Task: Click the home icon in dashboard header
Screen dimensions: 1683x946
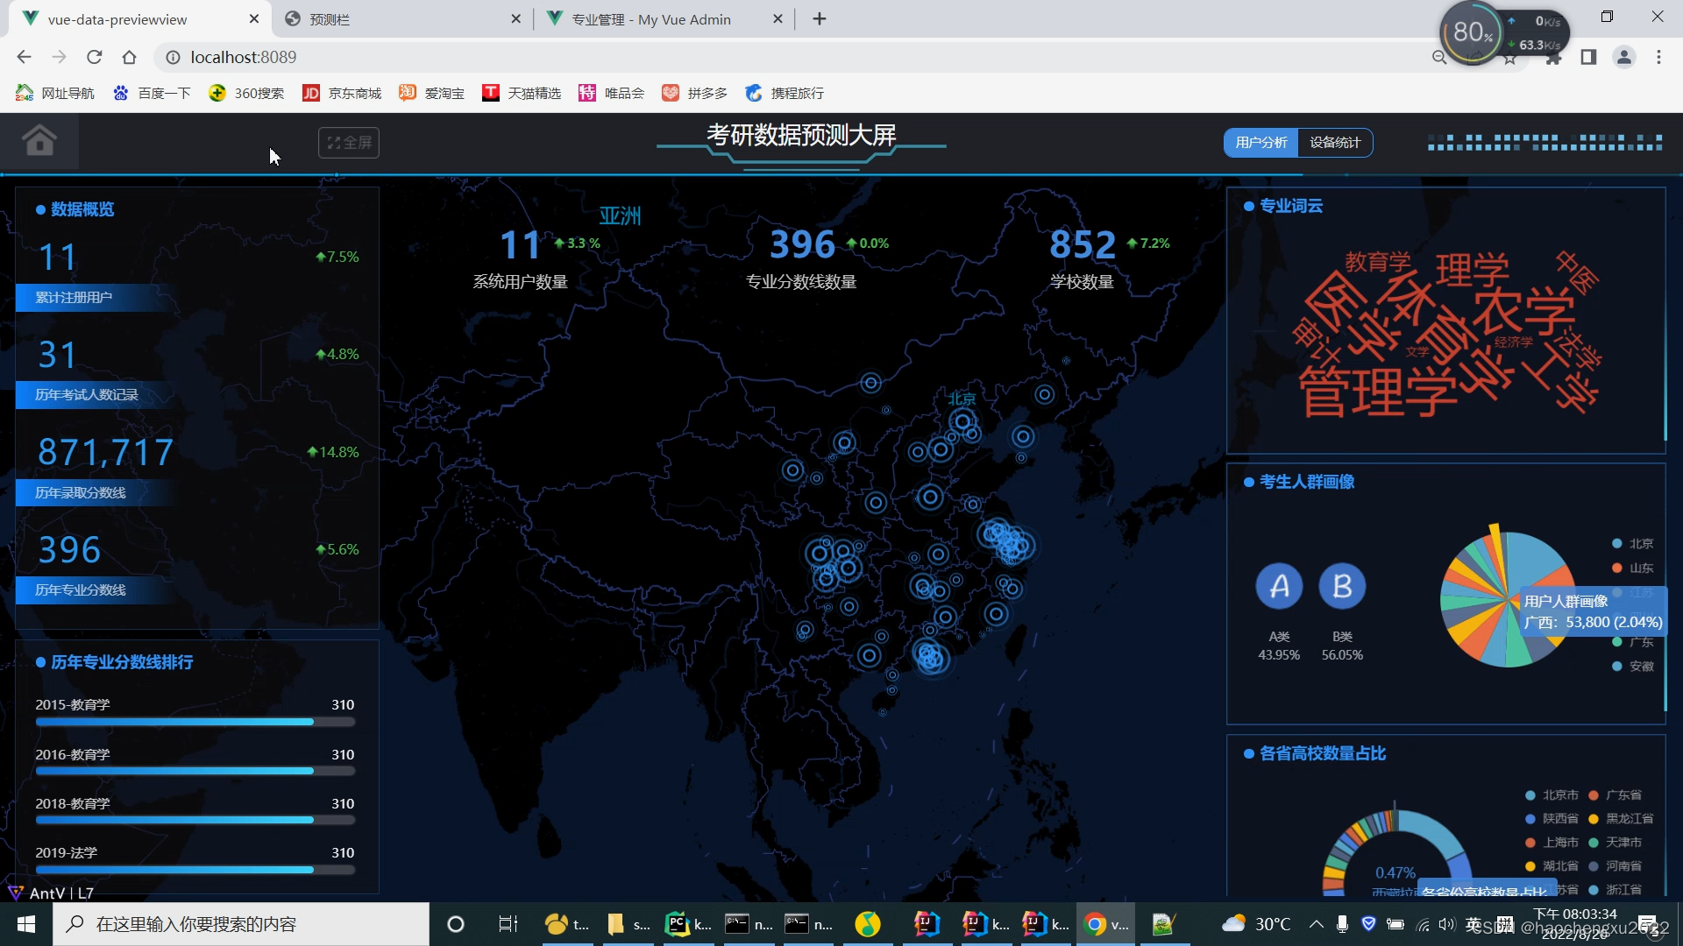Action: point(39,140)
